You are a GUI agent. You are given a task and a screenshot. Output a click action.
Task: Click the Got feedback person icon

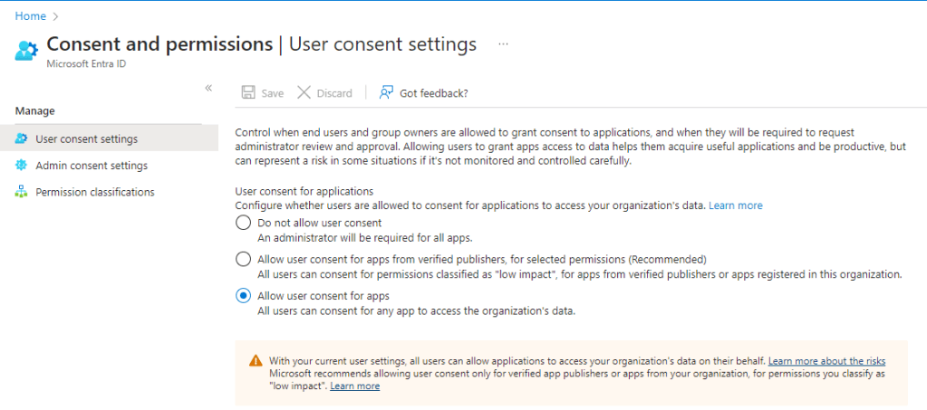point(387,93)
